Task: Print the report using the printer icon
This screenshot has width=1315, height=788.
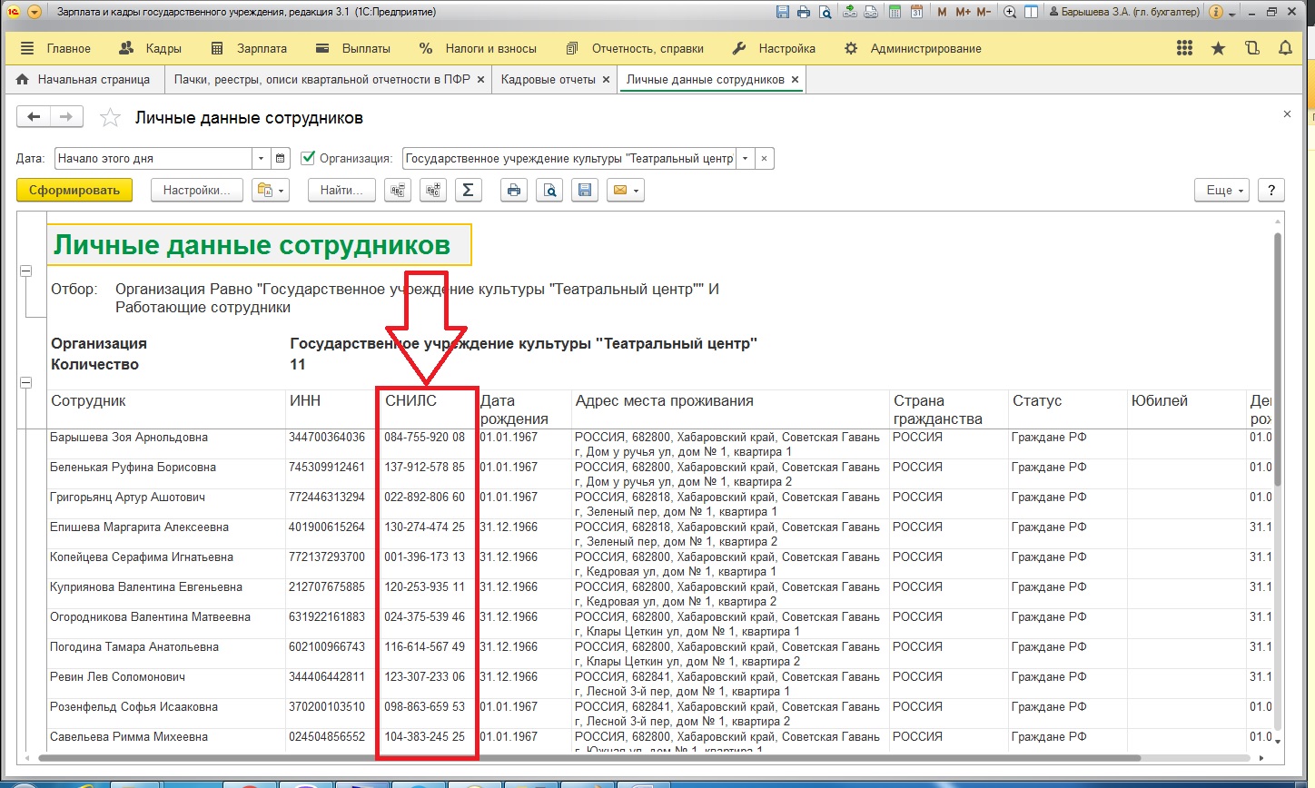Action: coord(514,190)
